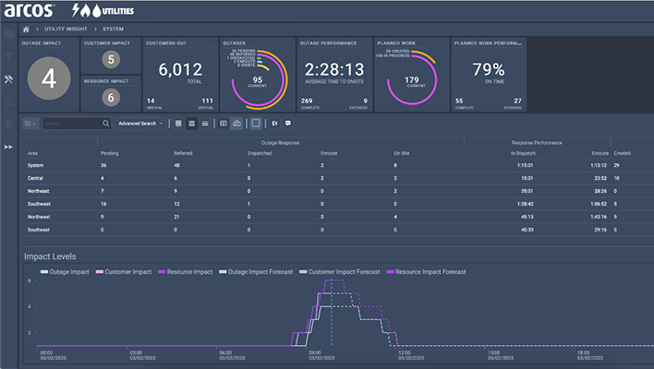This screenshot has width=654, height=369.
Task: Open the sliders settings icon in sidebar
Action: pos(9,101)
